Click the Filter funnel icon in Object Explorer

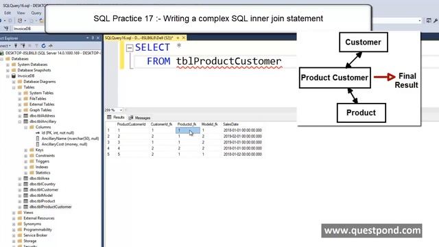tap(36, 46)
